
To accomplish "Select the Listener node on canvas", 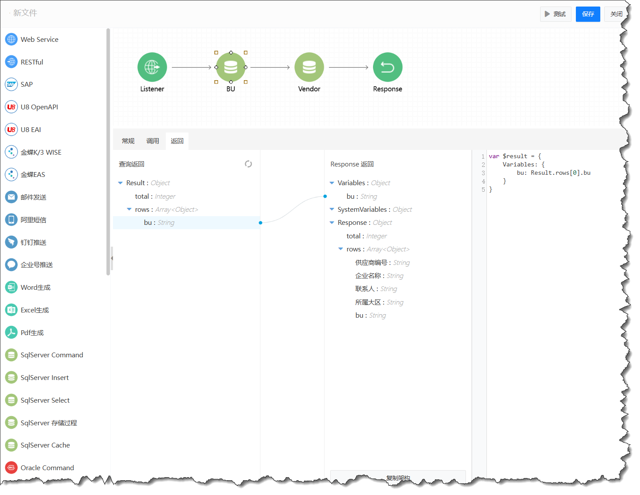I will (x=152, y=67).
